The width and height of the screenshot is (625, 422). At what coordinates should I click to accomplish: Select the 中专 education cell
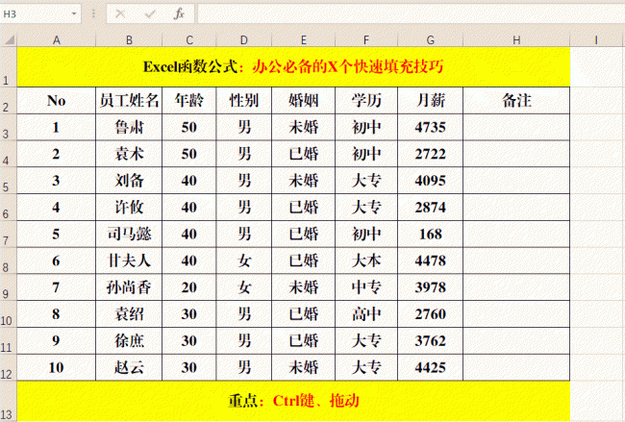[366, 287]
